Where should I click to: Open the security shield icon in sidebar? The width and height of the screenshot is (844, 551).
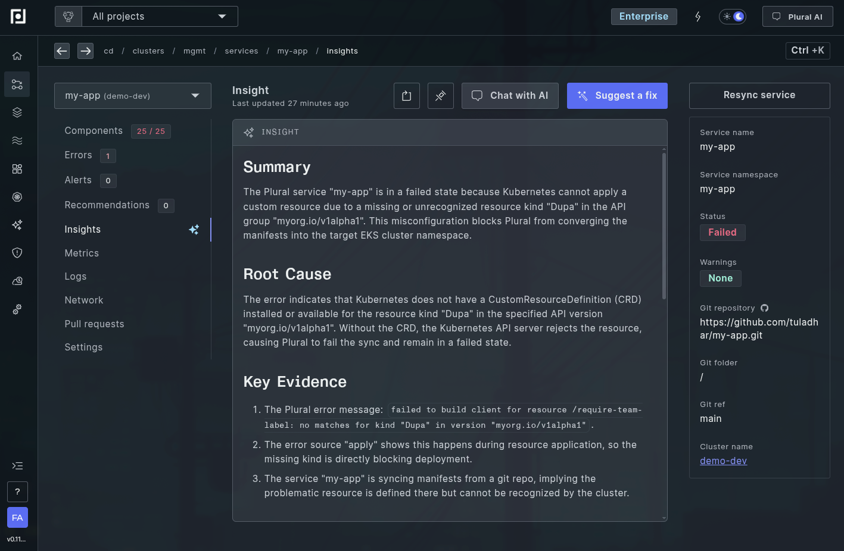click(x=17, y=253)
